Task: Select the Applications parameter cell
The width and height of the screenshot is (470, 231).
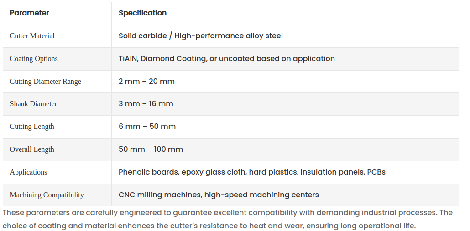Action: [29, 172]
